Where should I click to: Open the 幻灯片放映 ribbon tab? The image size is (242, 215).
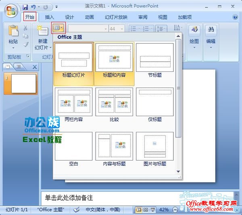[116, 17]
